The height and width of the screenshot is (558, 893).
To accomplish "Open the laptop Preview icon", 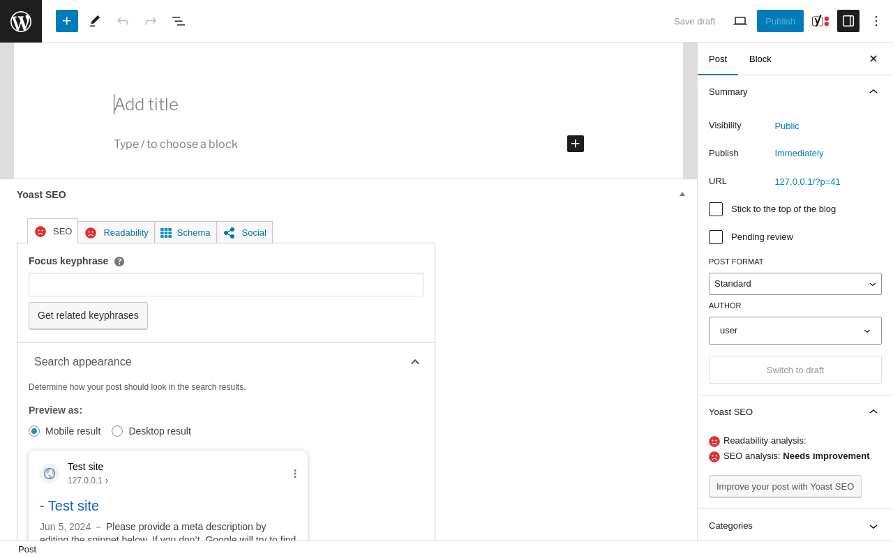I will (740, 21).
